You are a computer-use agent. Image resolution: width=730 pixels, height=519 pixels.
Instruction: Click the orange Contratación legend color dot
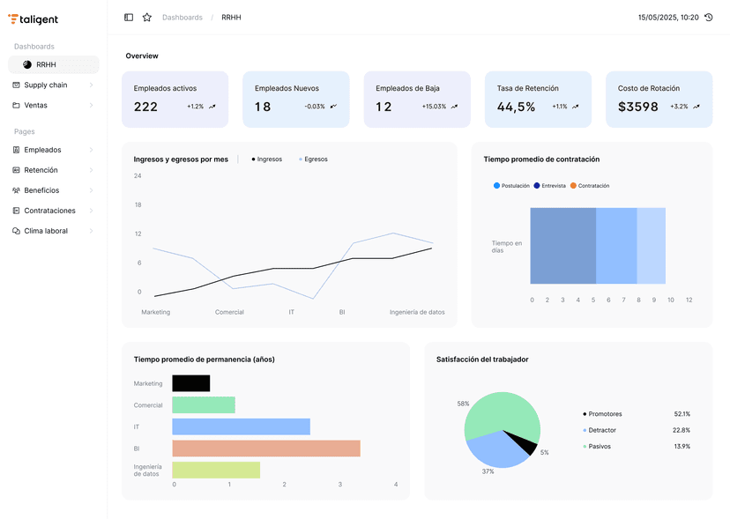[x=571, y=185]
